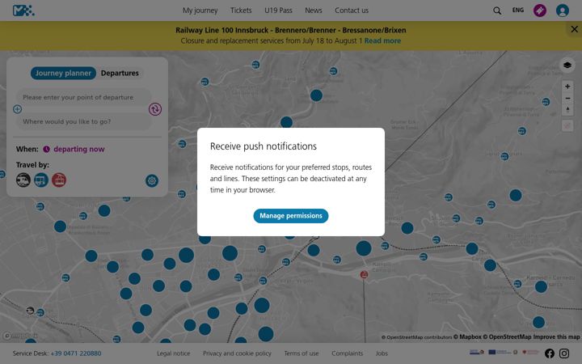Open the Instagram icon in footer
The width and height of the screenshot is (582, 364).
click(564, 353)
